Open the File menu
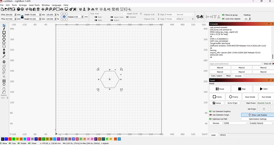Screen dimensions: 274x145 pyautogui.click(x=2, y=5)
